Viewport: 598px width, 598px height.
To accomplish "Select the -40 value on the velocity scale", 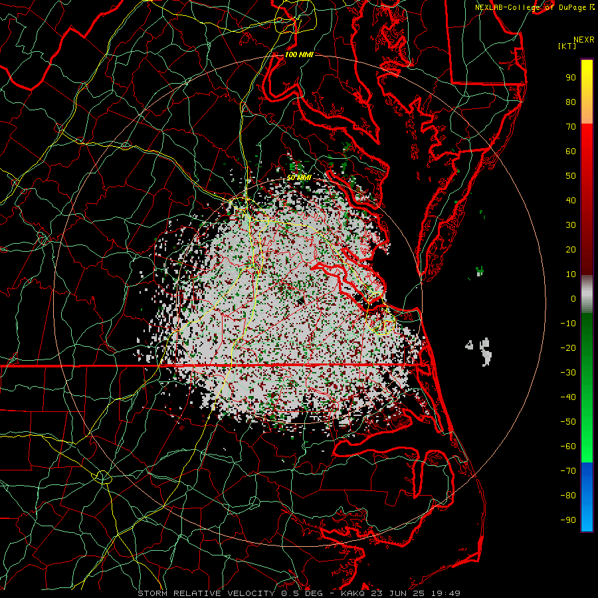I will coord(568,397).
